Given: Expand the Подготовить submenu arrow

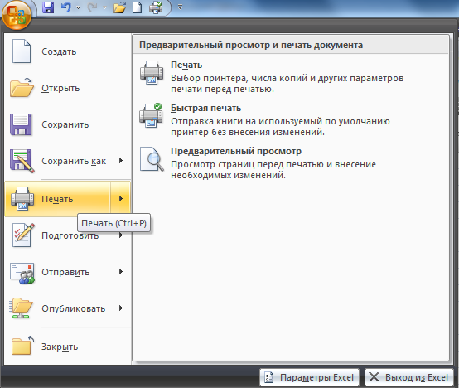Looking at the screenshot, I should tap(121, 235).
